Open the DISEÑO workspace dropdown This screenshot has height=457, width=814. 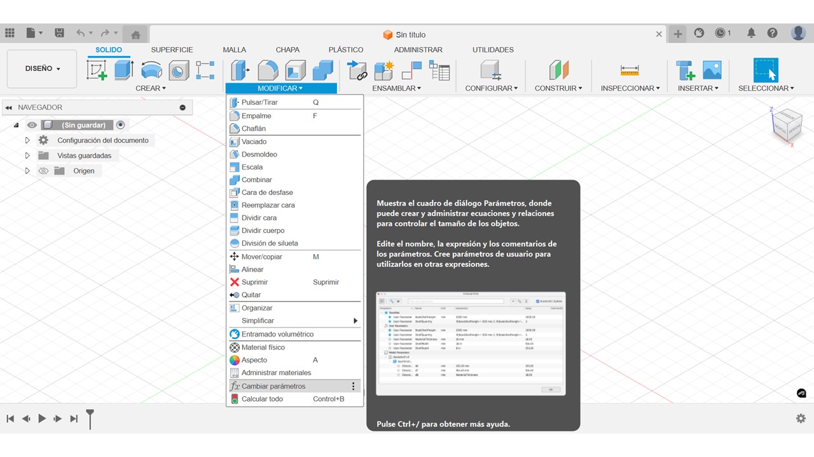click(x=42, y=69)
